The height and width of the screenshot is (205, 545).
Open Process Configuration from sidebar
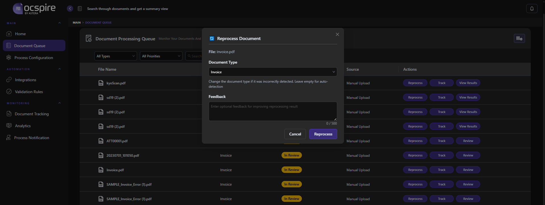click(x=34, y=58)
